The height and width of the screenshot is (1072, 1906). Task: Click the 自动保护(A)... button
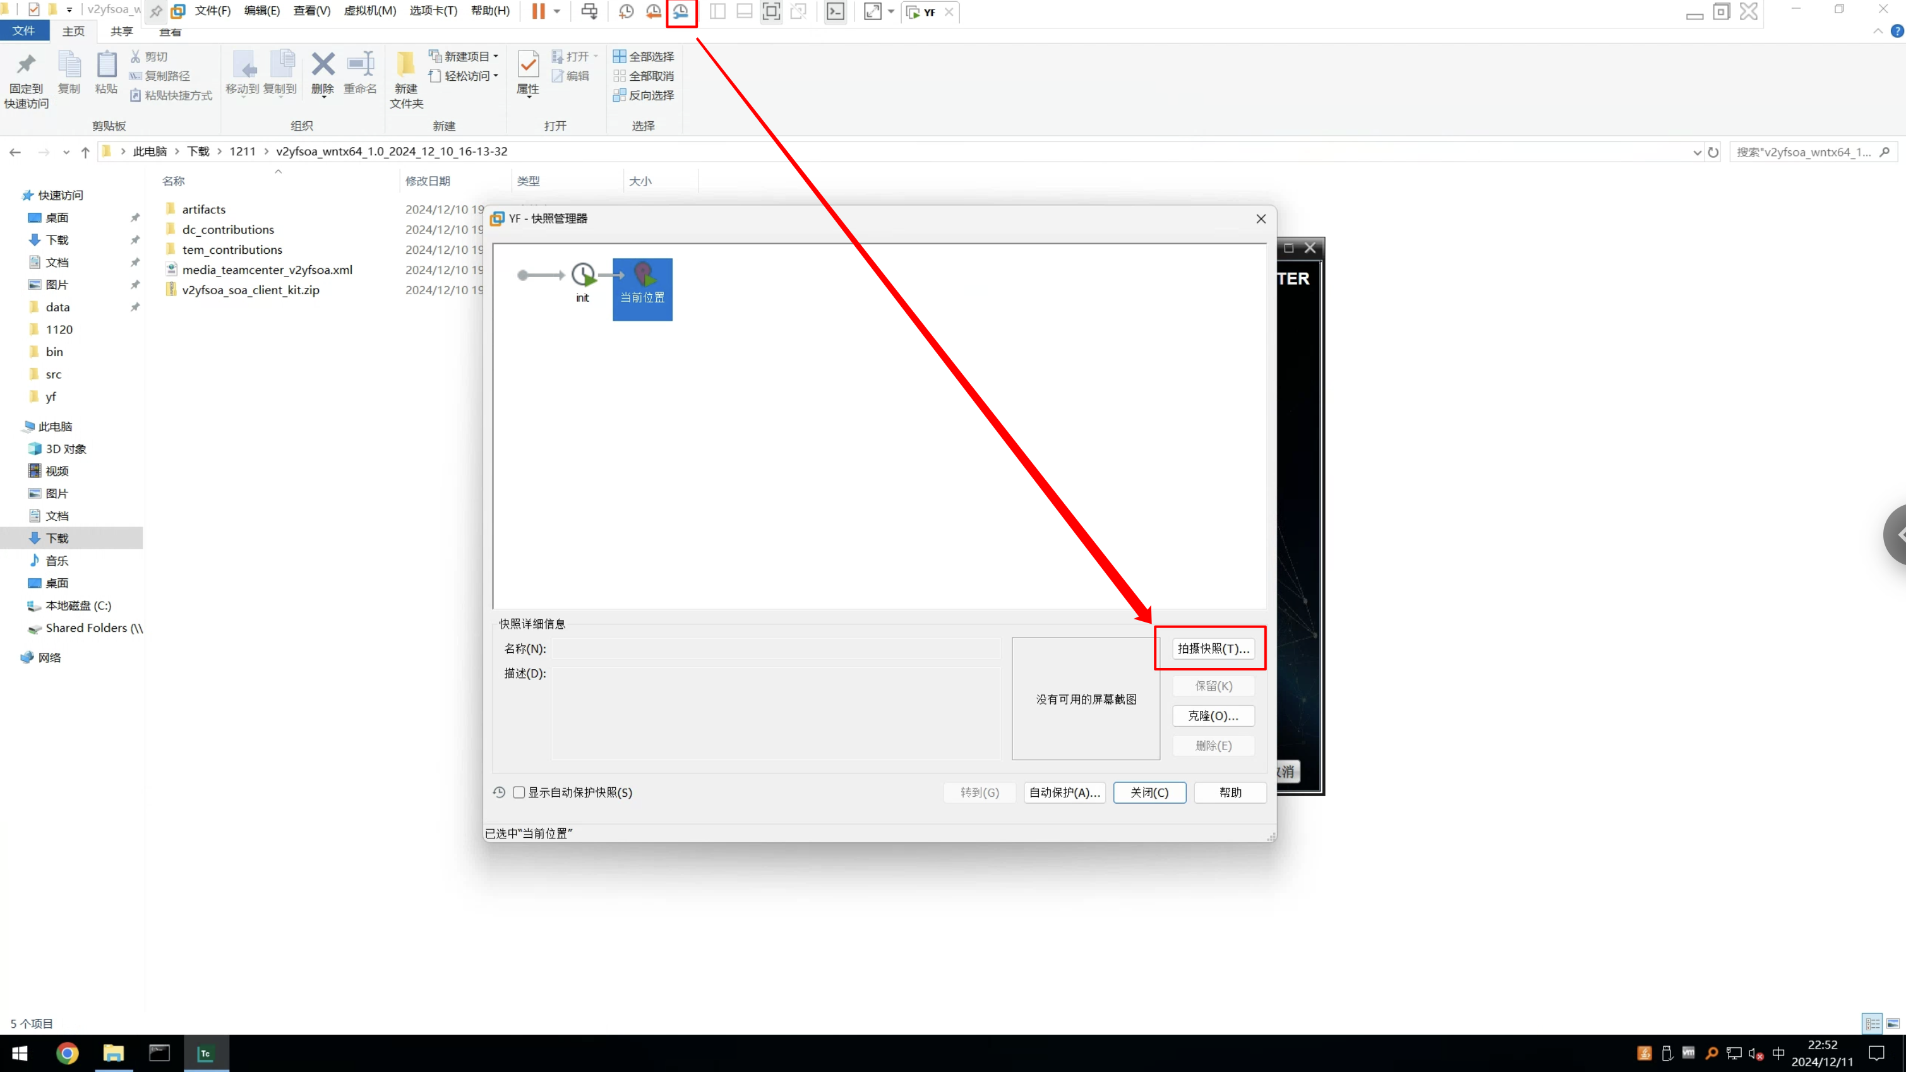pyautogui.click(x=1064, y=792)
